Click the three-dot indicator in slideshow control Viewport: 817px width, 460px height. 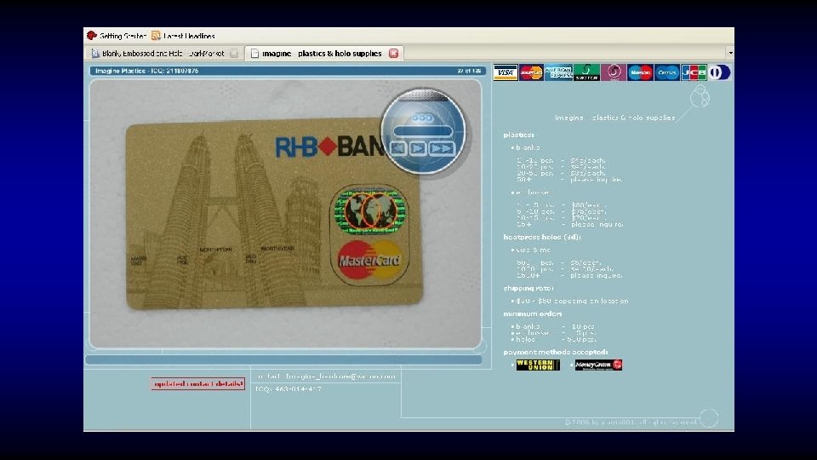[422, 118]
